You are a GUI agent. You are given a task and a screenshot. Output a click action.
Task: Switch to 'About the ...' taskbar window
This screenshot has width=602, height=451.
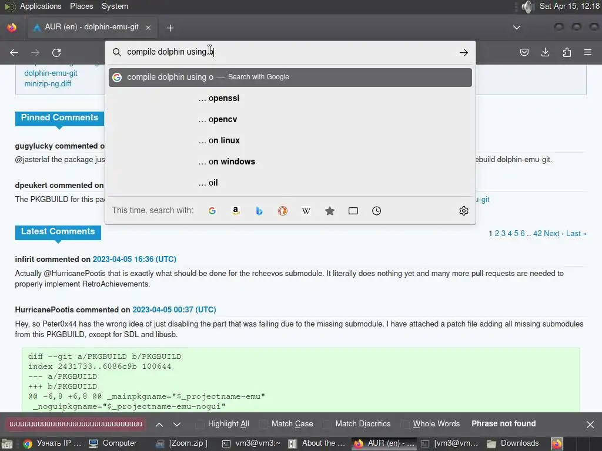pos(317,444)
